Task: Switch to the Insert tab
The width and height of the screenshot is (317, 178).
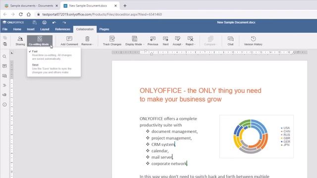Action: click(31, 29)
